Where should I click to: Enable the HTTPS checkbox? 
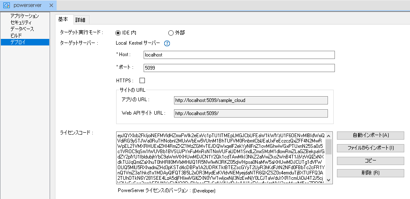pyautogui.click(x=142, y=81)
